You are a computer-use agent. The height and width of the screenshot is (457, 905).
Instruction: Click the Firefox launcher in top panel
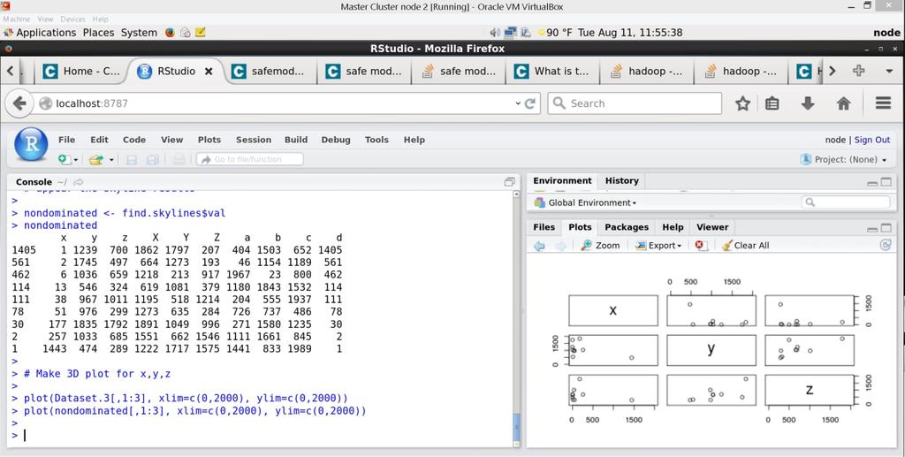click(170, 33)
